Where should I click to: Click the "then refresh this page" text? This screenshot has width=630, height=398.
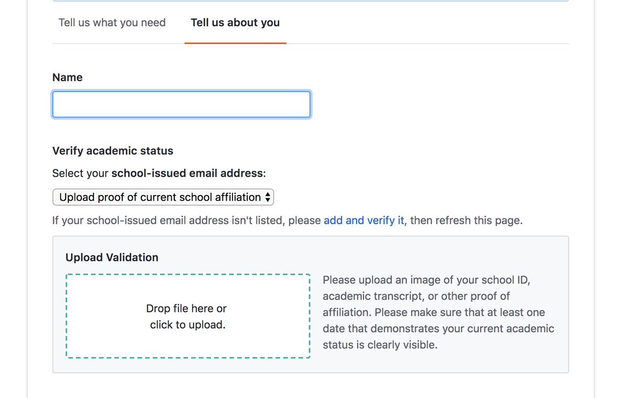466,220
